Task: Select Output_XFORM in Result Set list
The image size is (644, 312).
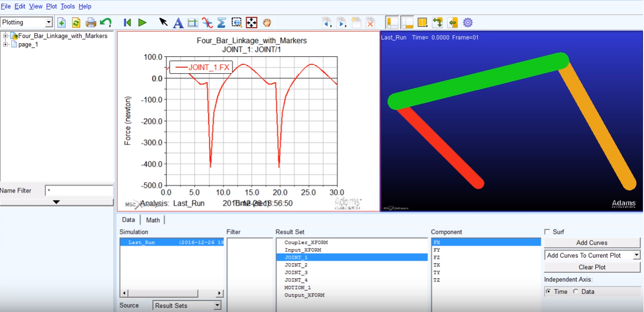Action: 304,295
